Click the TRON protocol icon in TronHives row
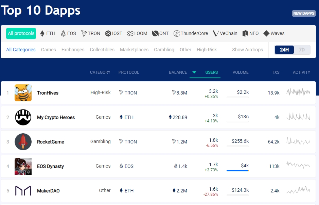 click(121, 92)
